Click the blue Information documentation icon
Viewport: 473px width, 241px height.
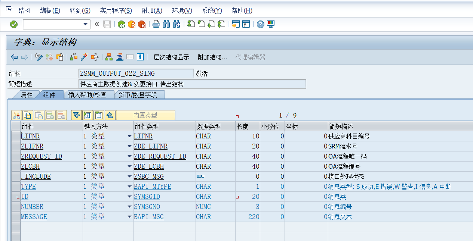(x=140, y=57)
